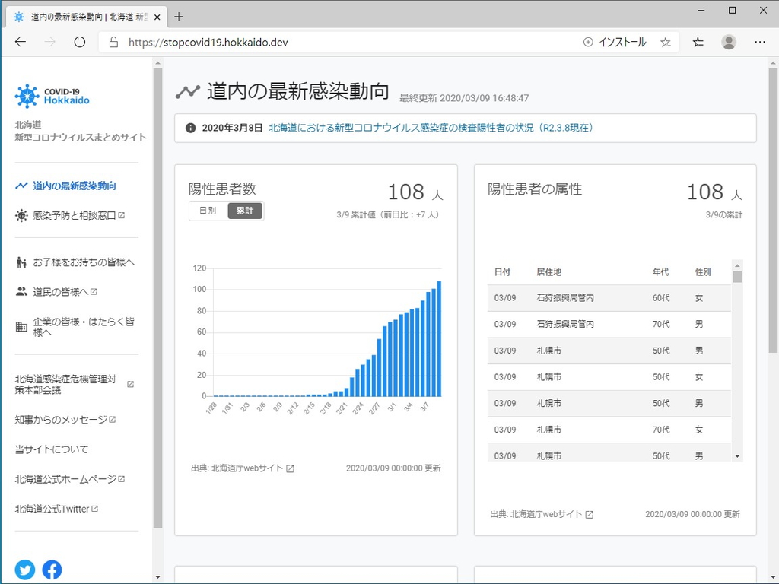Open the favorites hub panel
Image resolution: width=779 pixels, height=584 pixels.
[698, 43]
